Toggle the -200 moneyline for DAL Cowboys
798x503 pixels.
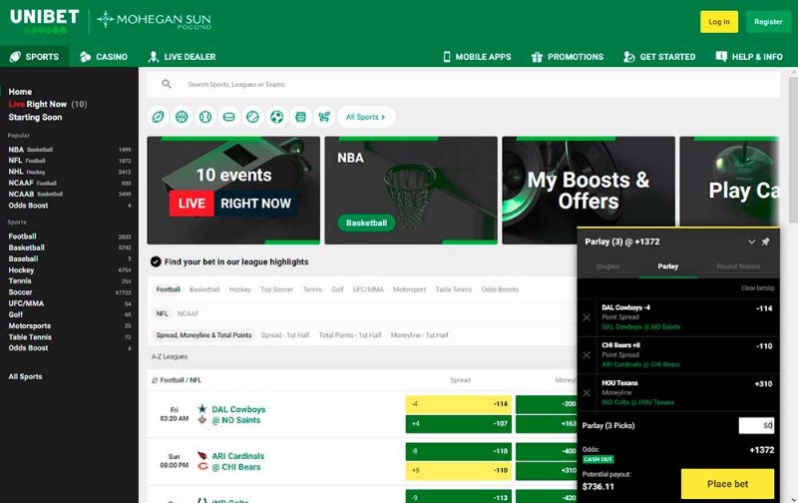coord(546,404)
